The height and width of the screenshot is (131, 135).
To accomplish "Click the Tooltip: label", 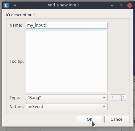I will tap(17, 61).
